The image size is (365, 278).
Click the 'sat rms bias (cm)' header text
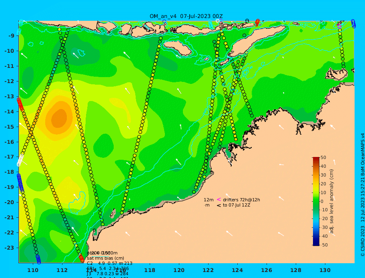[x=105, y=258]
